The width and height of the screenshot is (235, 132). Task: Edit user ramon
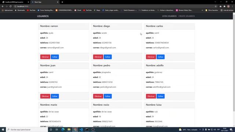[x=55, y=57]
